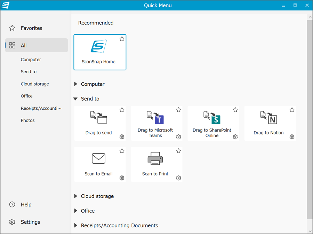
Task: Favorite ScanSnap Home with its star
Action: (122, 39)
